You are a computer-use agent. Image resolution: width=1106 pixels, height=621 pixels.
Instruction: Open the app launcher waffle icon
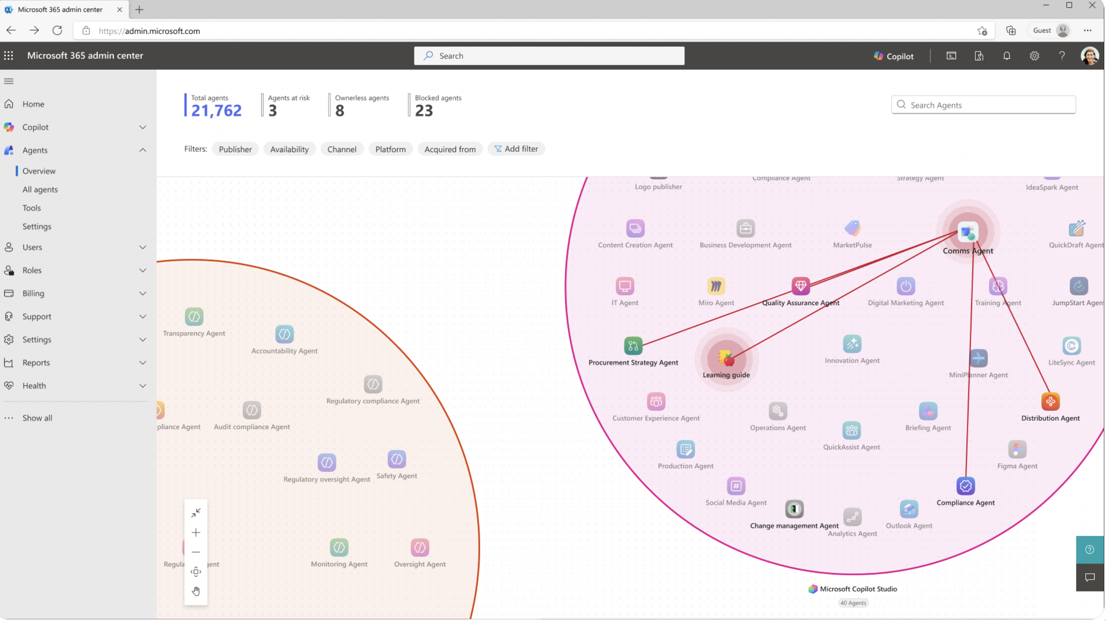(8, 56)
